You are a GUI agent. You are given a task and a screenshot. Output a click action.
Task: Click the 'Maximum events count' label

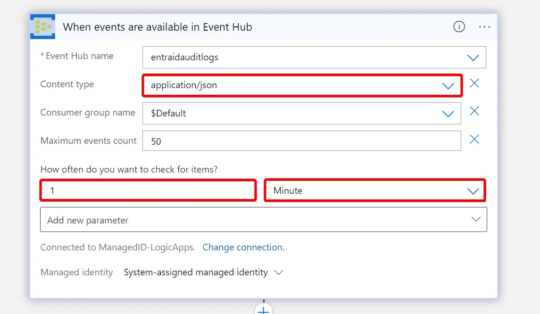click(x=89, y=141)
